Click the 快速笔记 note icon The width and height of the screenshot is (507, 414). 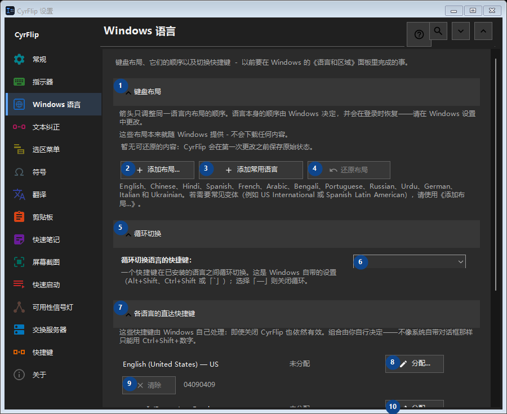(x=19, y=239)
